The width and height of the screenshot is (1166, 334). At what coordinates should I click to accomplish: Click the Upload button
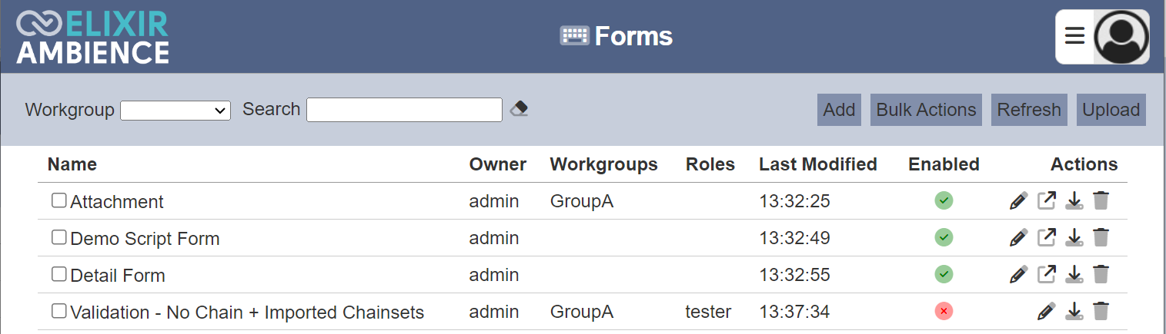click(x=1111, y=110)
